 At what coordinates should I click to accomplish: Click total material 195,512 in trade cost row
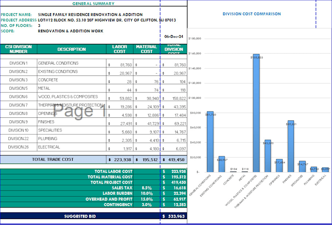point(147,160)
